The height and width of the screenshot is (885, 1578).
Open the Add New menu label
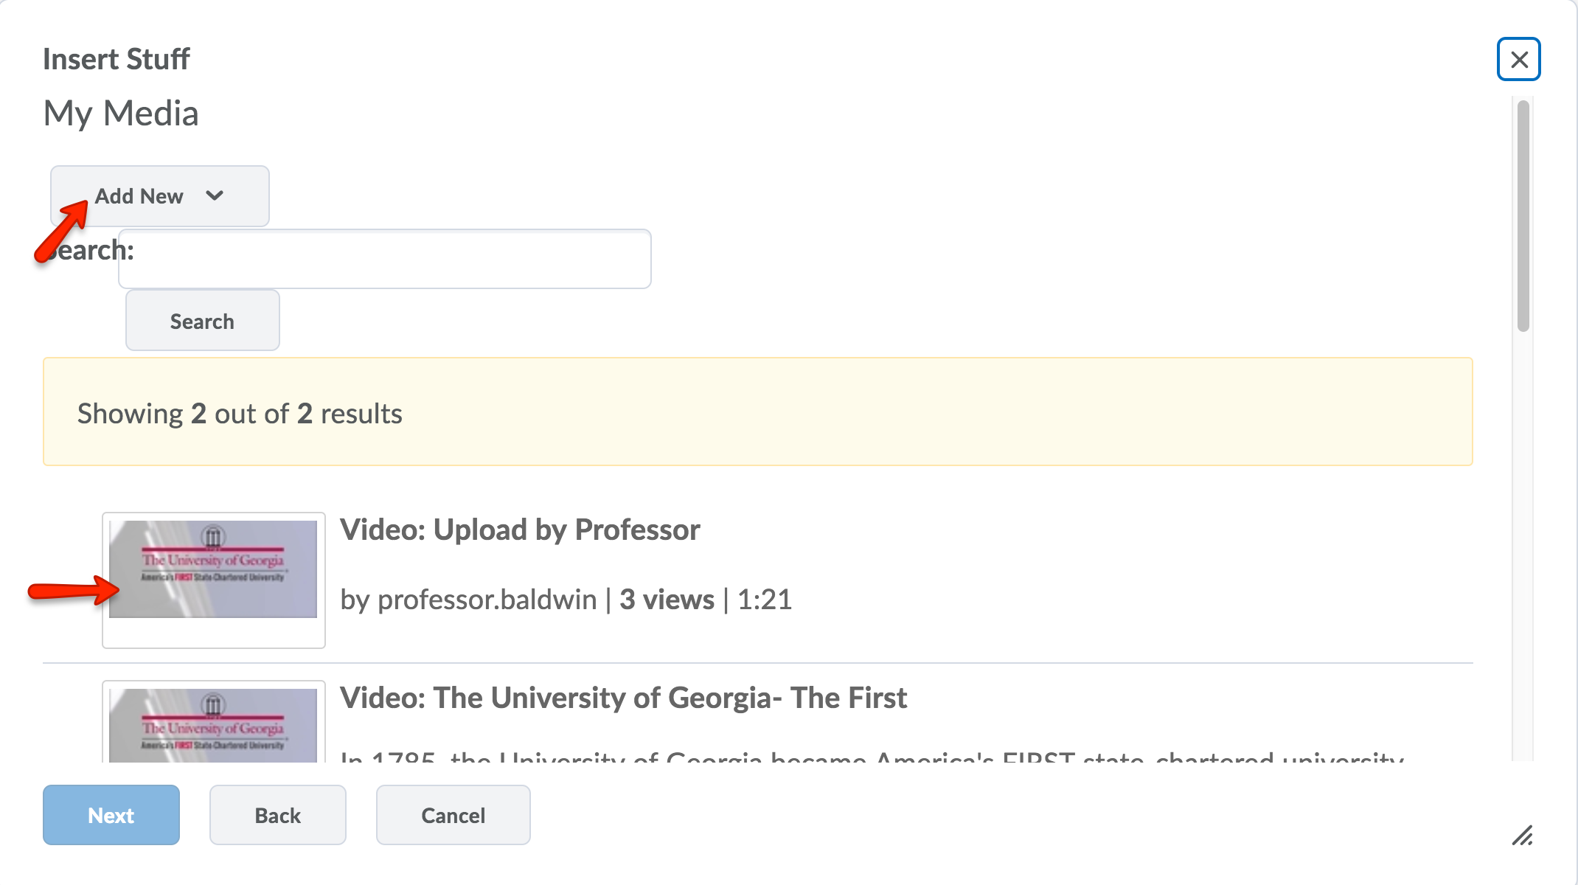click(x=139, y=196)
